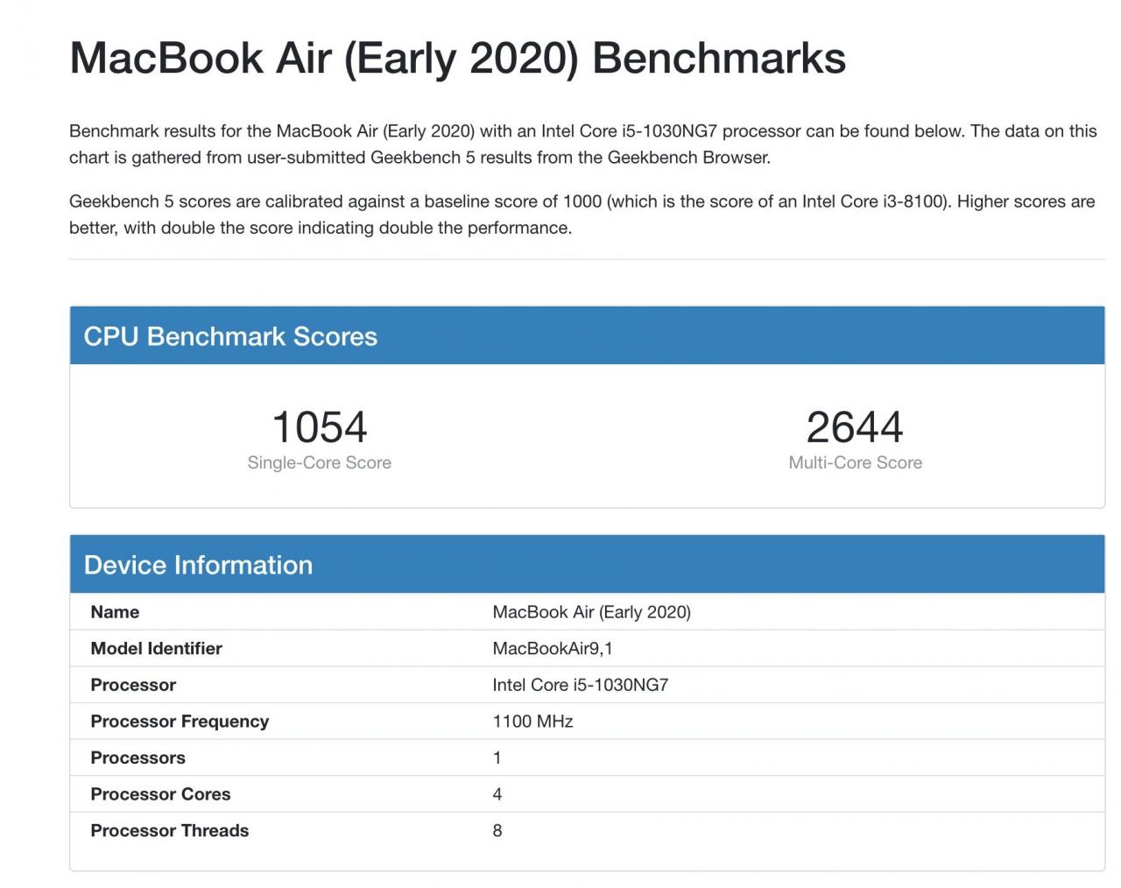
Task: Select the Processor Threads value 8
Action: click(497, 831)
